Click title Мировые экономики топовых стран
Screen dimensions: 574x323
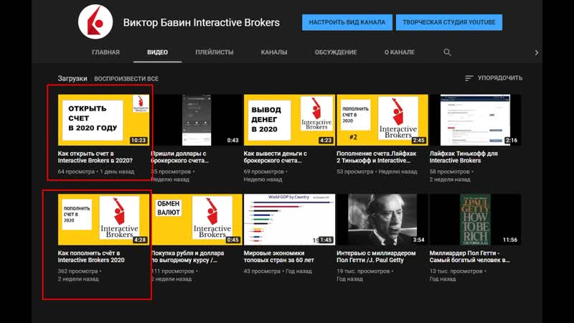point(279,257)
